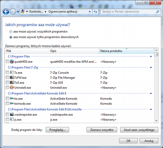Check the Uninstall.exe checkbox
The image size is (163, 148).
(x=8, y=88)
